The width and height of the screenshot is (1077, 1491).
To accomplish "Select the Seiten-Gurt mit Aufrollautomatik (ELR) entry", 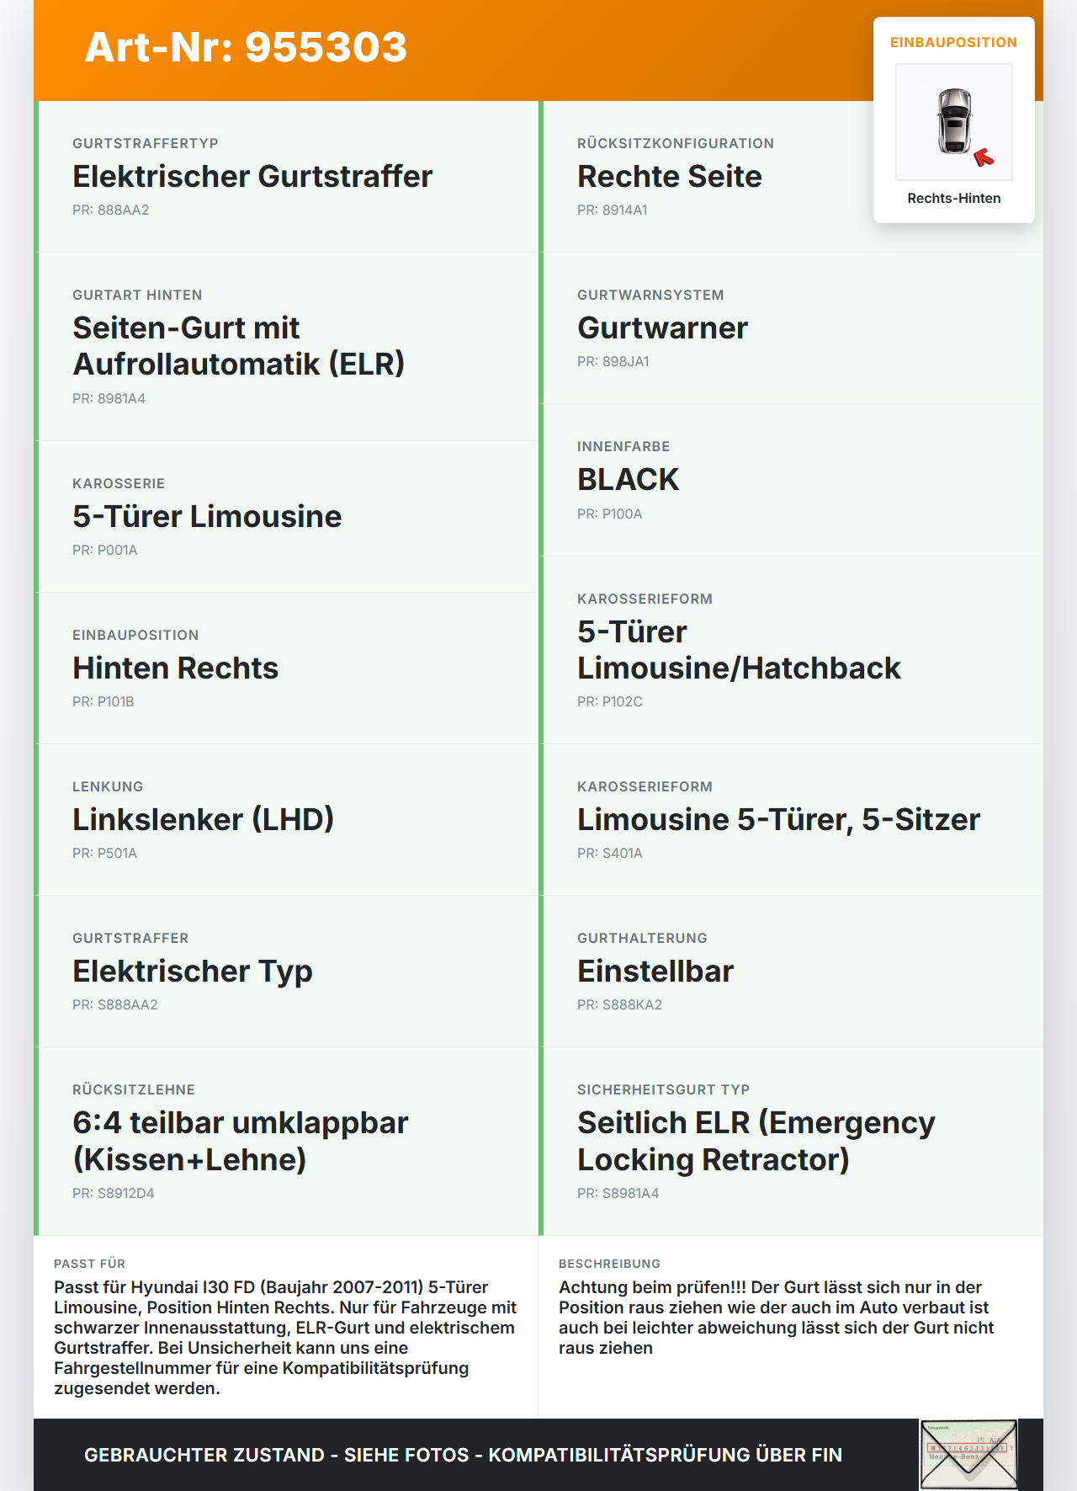I will [x=239, y=346].
